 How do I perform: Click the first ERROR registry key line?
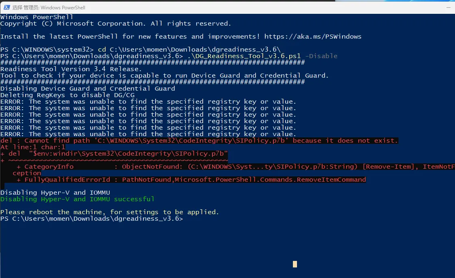148,102
